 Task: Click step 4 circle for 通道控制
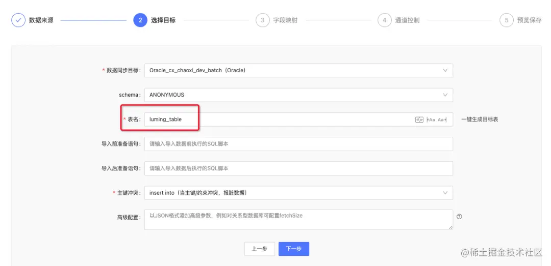(x=385, y=20)
